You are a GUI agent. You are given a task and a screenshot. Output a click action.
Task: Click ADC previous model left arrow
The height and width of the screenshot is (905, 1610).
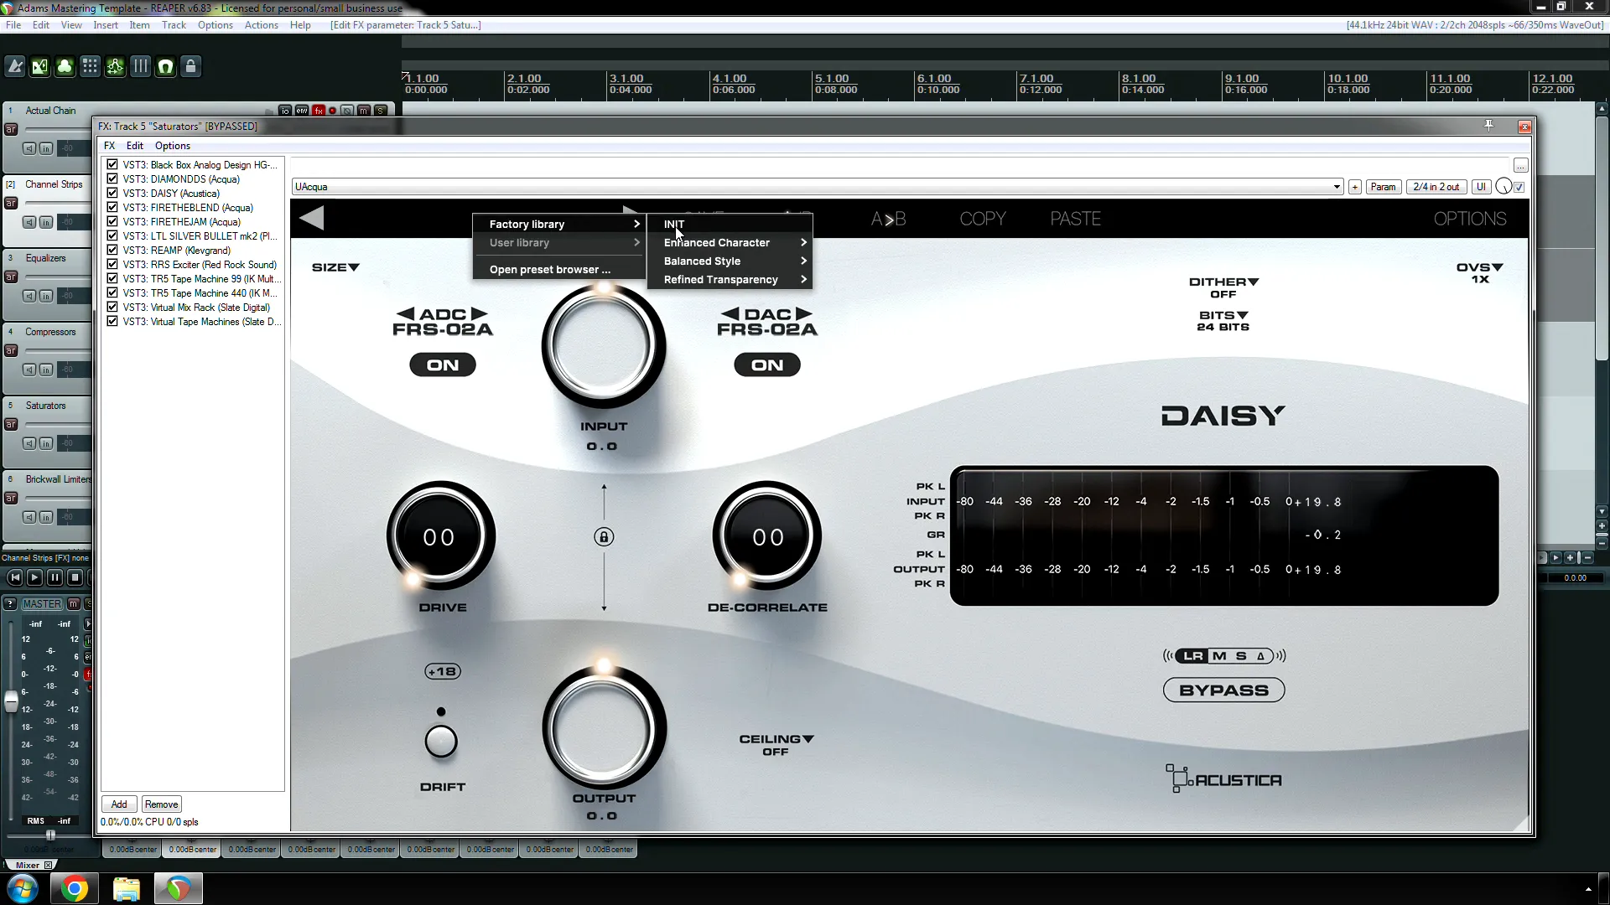coord(405,314)
